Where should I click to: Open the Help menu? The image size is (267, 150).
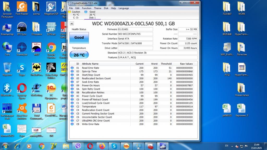click(x=113, y=8)
